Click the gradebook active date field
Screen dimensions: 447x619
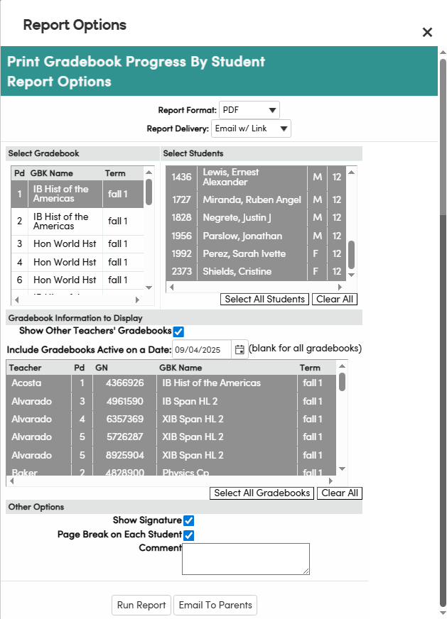point(202,349)
